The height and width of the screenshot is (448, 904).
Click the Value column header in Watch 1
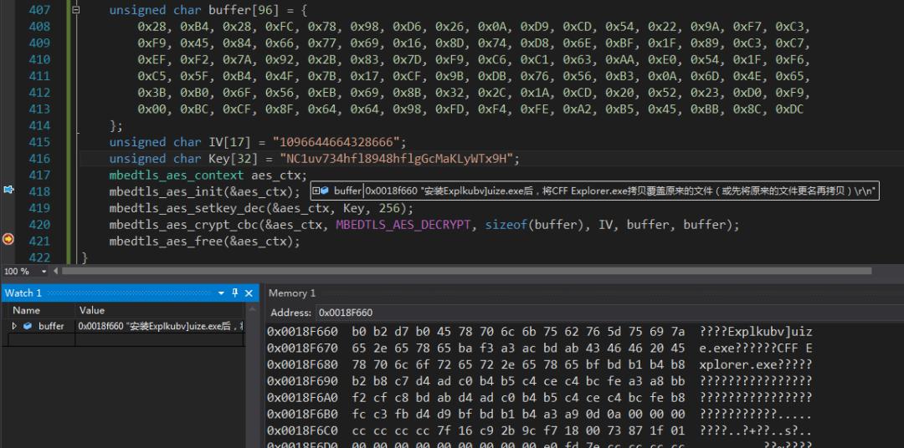[92, 310]
